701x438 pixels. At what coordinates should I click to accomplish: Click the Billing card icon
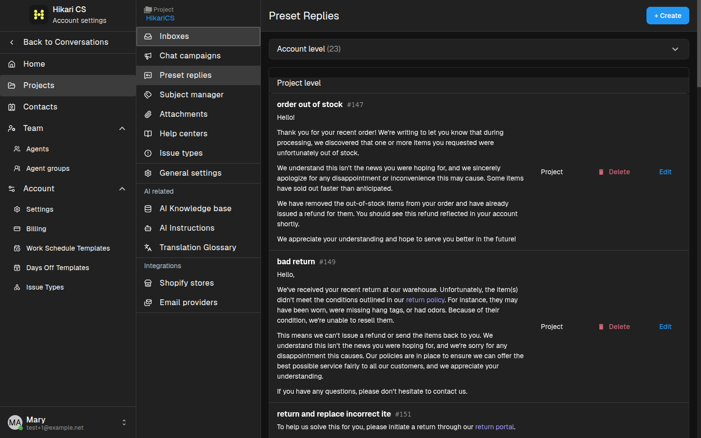[17, 229]
